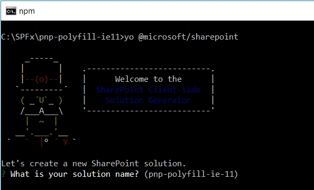The width and height of the screenshot is (314, 190).
Task: Click the 'What is your solution name?' prompt
Action: click(75, 174)
